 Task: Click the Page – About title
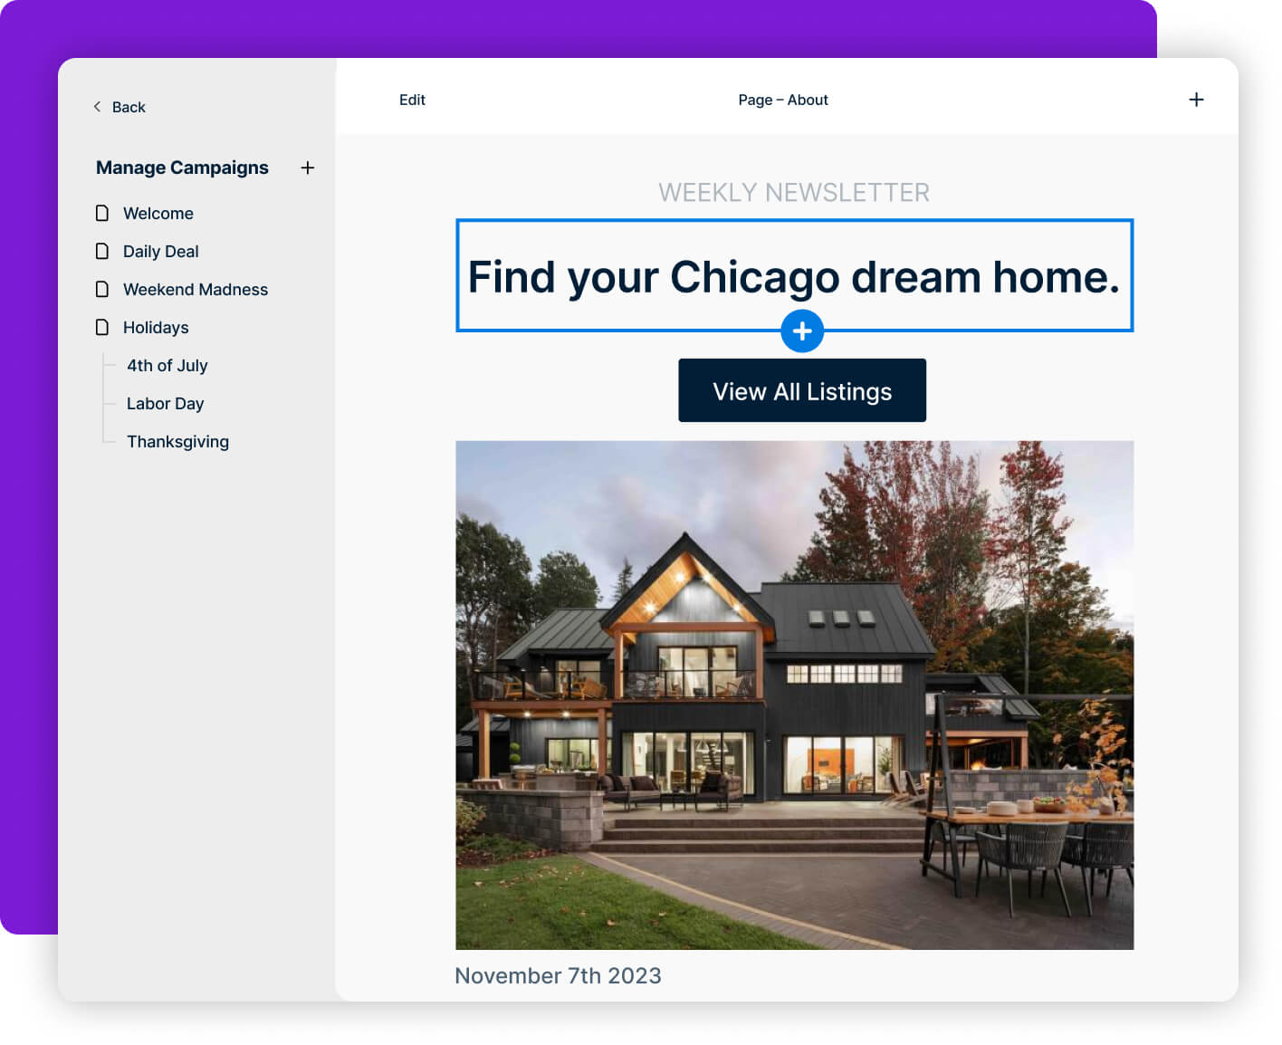coord(783,100)
